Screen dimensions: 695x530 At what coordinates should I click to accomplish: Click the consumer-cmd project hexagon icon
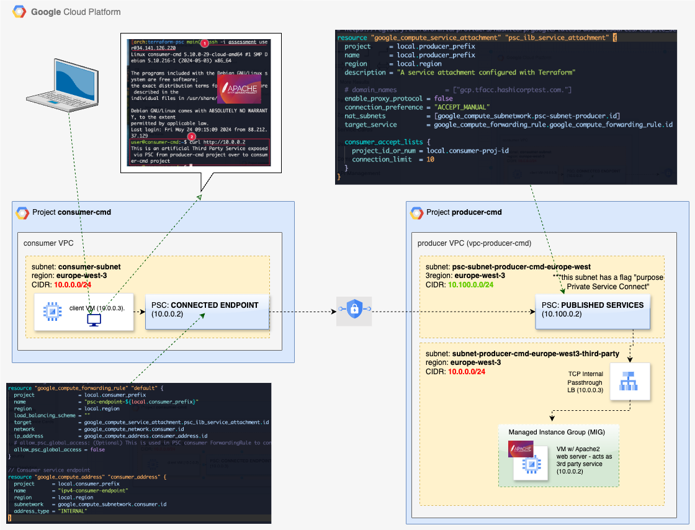click(22, 213)
